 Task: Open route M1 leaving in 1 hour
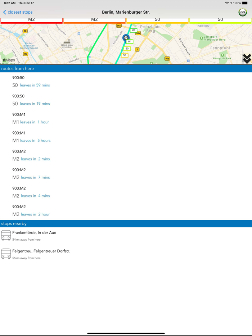pos(126,118)
